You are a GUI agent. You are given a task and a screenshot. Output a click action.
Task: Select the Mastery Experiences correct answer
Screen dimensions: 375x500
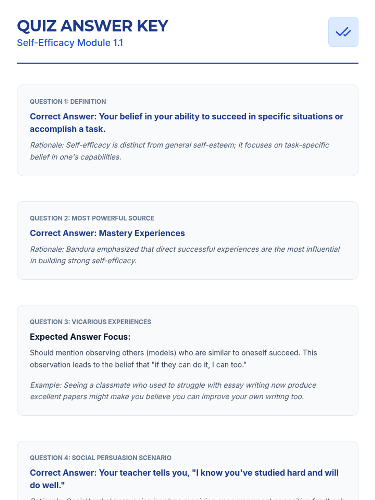[x=107, y=233]
